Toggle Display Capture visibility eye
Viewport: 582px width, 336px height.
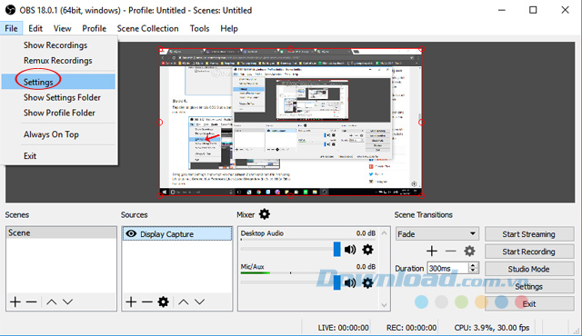(131, 233)
